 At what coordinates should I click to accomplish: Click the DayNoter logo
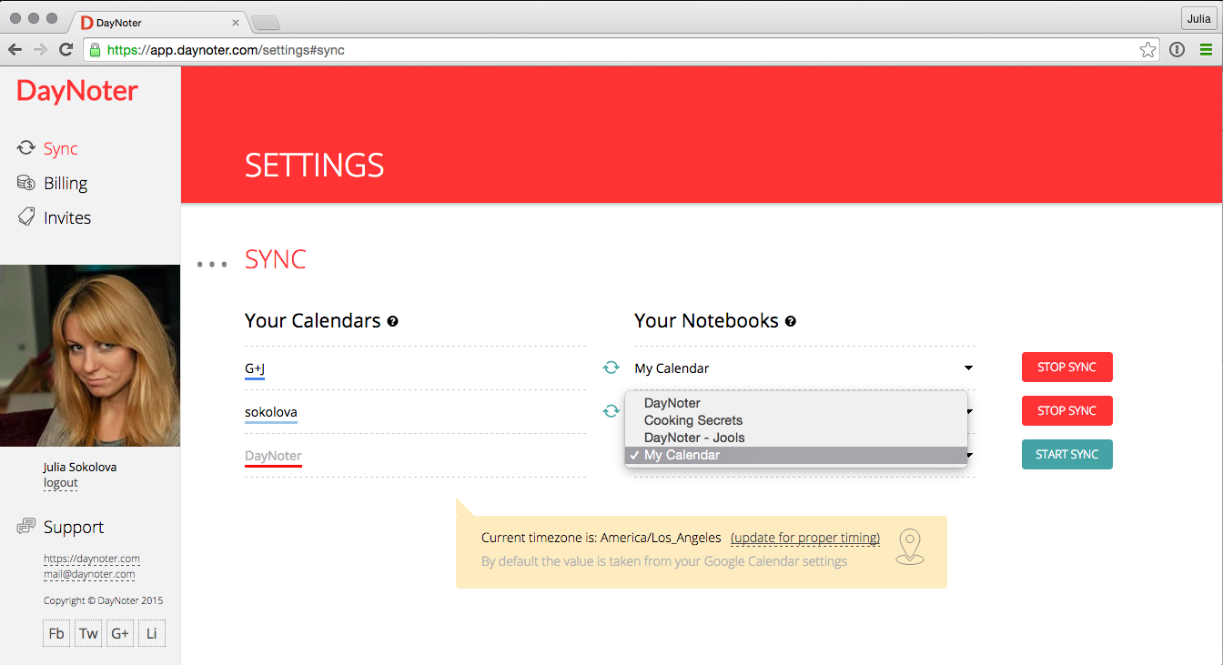77,91
